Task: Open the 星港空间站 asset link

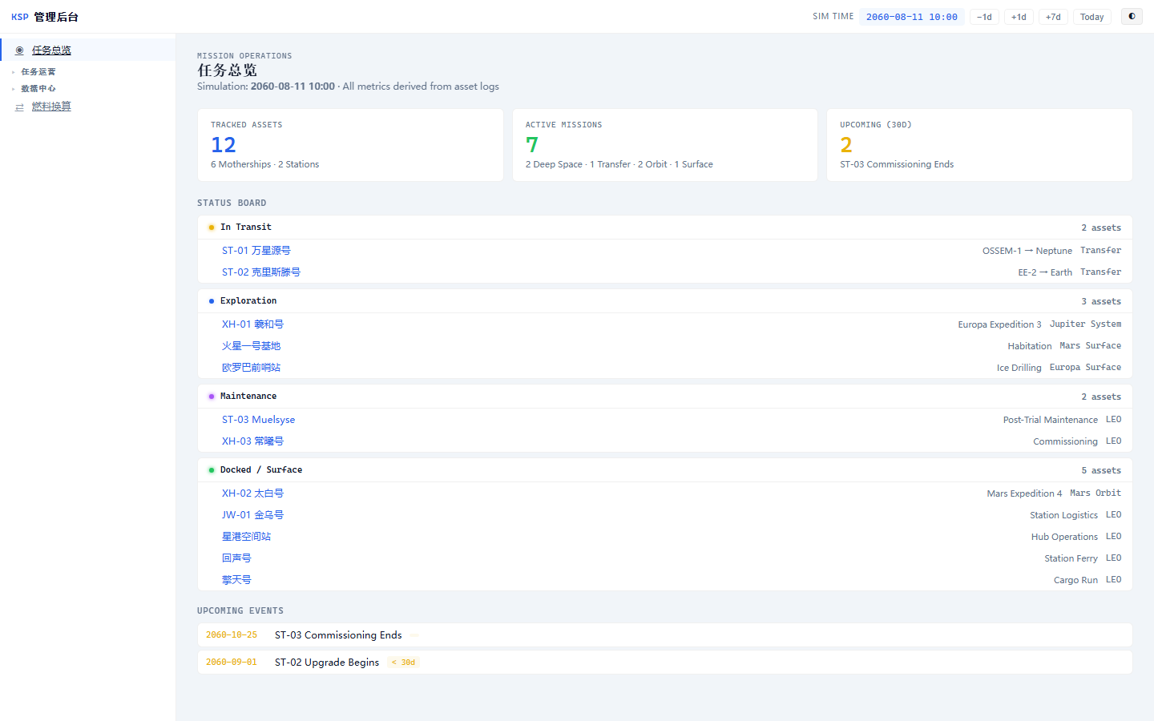Action: (247, 537)
